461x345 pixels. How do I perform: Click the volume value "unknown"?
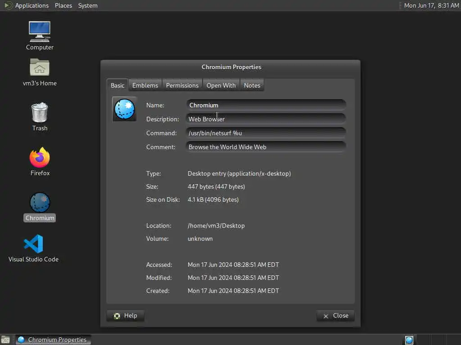pos(200,239)
